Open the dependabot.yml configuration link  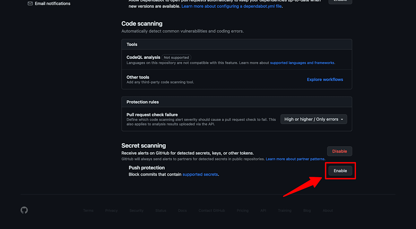pos(232,6)
